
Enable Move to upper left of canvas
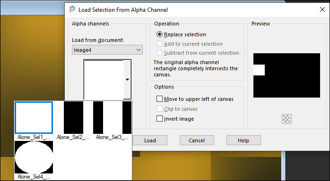[159, 99]
